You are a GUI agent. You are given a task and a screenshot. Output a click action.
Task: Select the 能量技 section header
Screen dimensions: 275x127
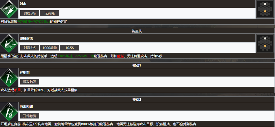(x=137, y=31)
